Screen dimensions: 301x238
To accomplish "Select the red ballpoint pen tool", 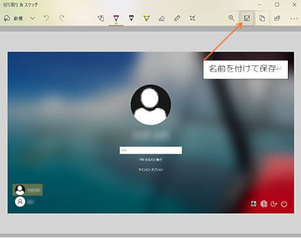I will tap(116, 18).
